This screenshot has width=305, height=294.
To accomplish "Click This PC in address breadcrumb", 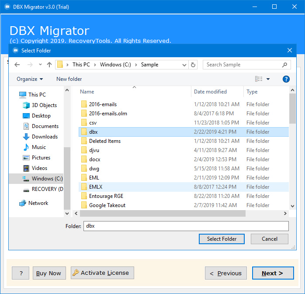I will pos(81,65).
